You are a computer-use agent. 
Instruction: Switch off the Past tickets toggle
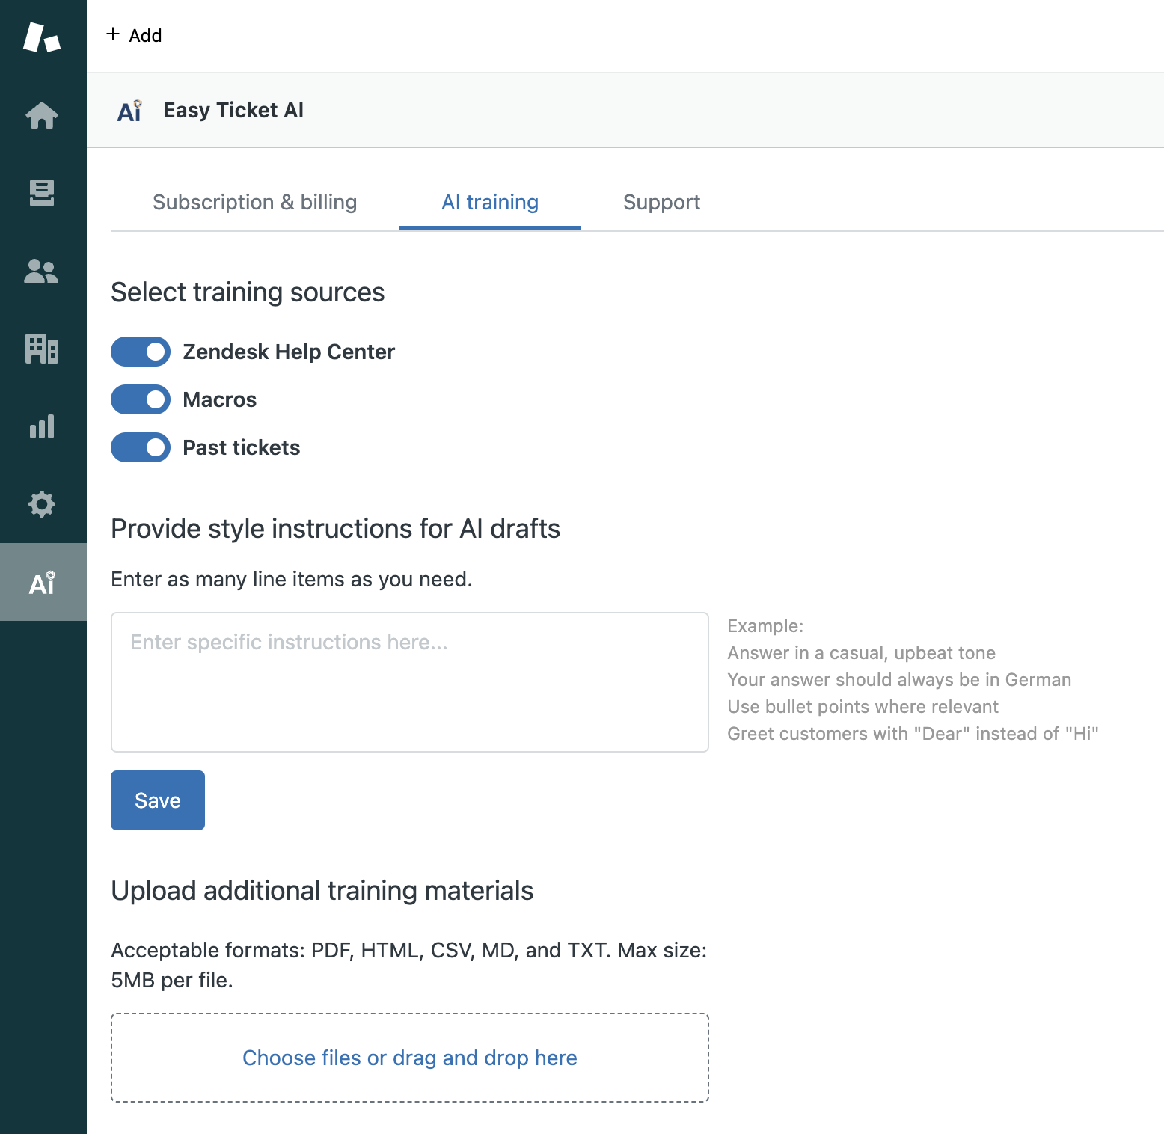click(141, 447)
